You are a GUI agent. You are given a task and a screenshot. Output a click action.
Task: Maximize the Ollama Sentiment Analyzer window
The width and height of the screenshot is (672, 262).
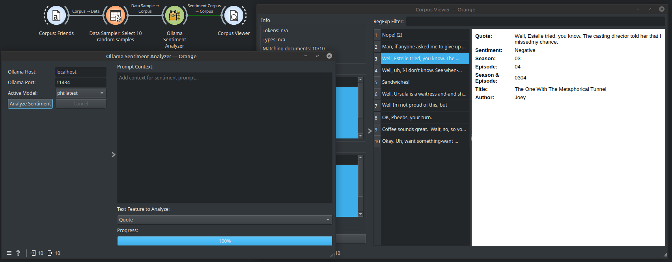pos(317,56)
